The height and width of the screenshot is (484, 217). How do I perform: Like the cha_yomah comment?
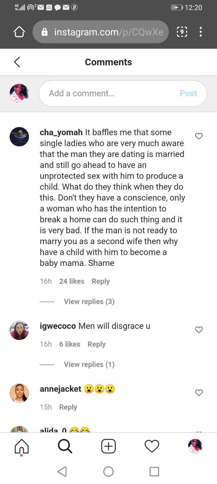pyautogui.click(x=199, y=136)
